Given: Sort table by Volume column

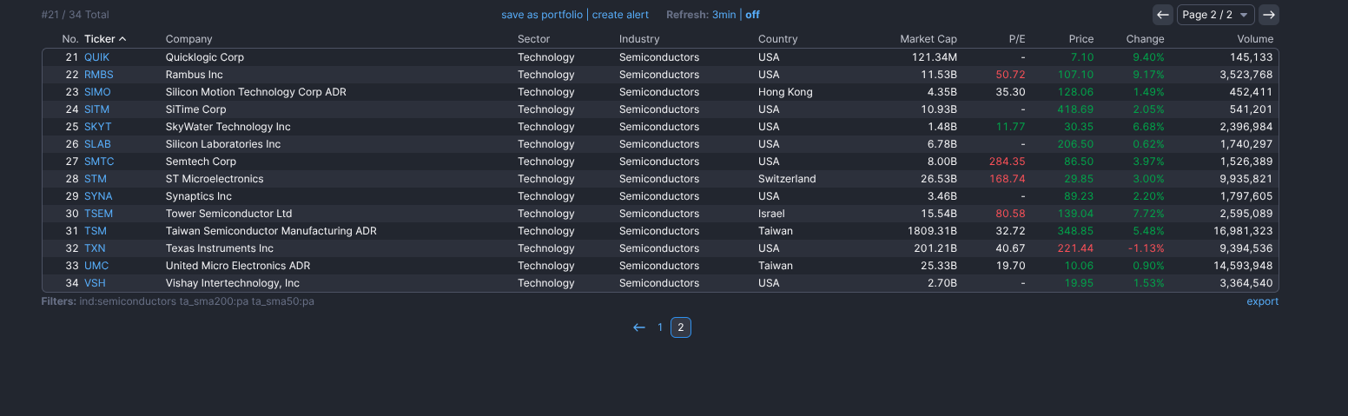Looking at the screenshot, I should tap(1255, 39).
